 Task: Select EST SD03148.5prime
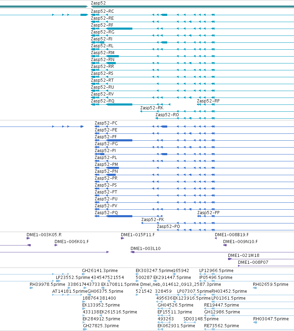coord(201,319)
